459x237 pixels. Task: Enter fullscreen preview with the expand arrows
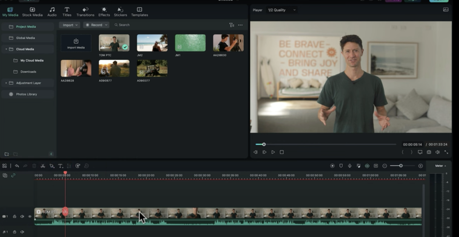click(x=446, y=152)
